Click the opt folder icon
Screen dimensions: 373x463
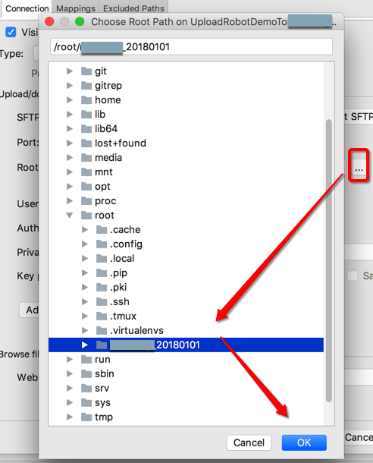tap(86, 186)
